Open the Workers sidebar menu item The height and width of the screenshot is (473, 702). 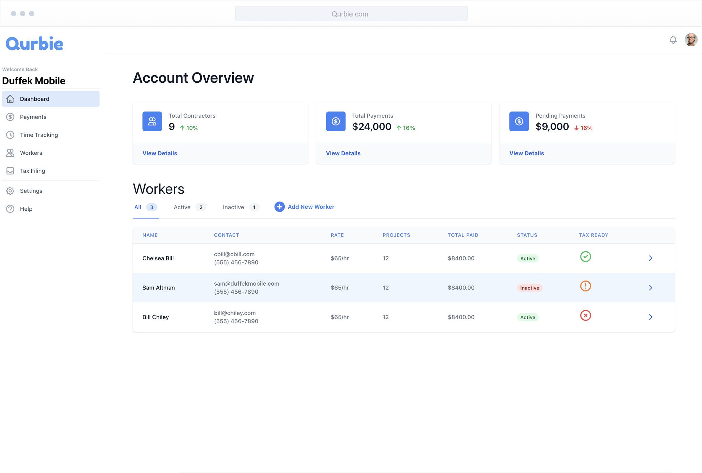pyautogui.click(x=51, y=153)
